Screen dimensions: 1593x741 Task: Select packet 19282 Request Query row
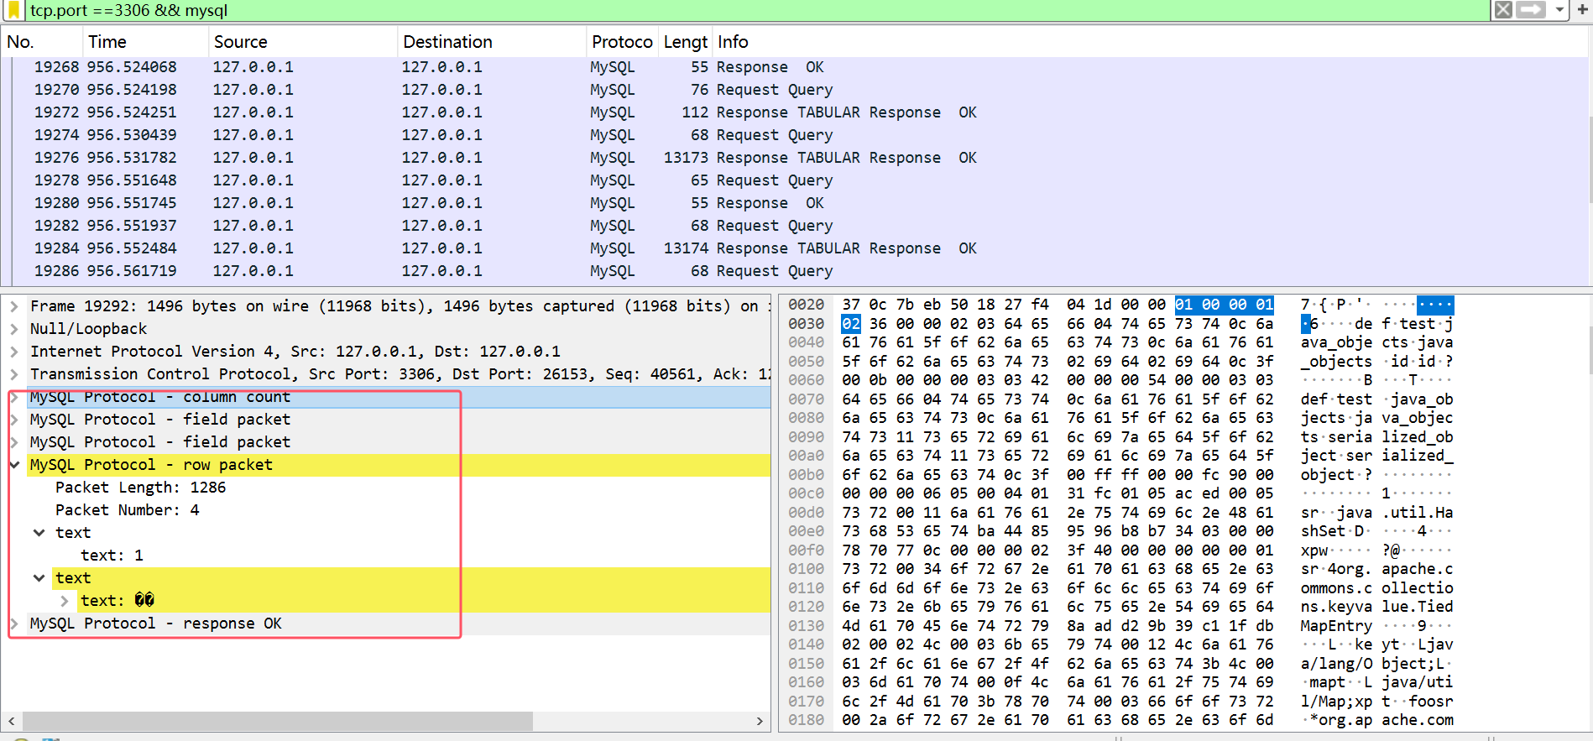click(793, 226)
